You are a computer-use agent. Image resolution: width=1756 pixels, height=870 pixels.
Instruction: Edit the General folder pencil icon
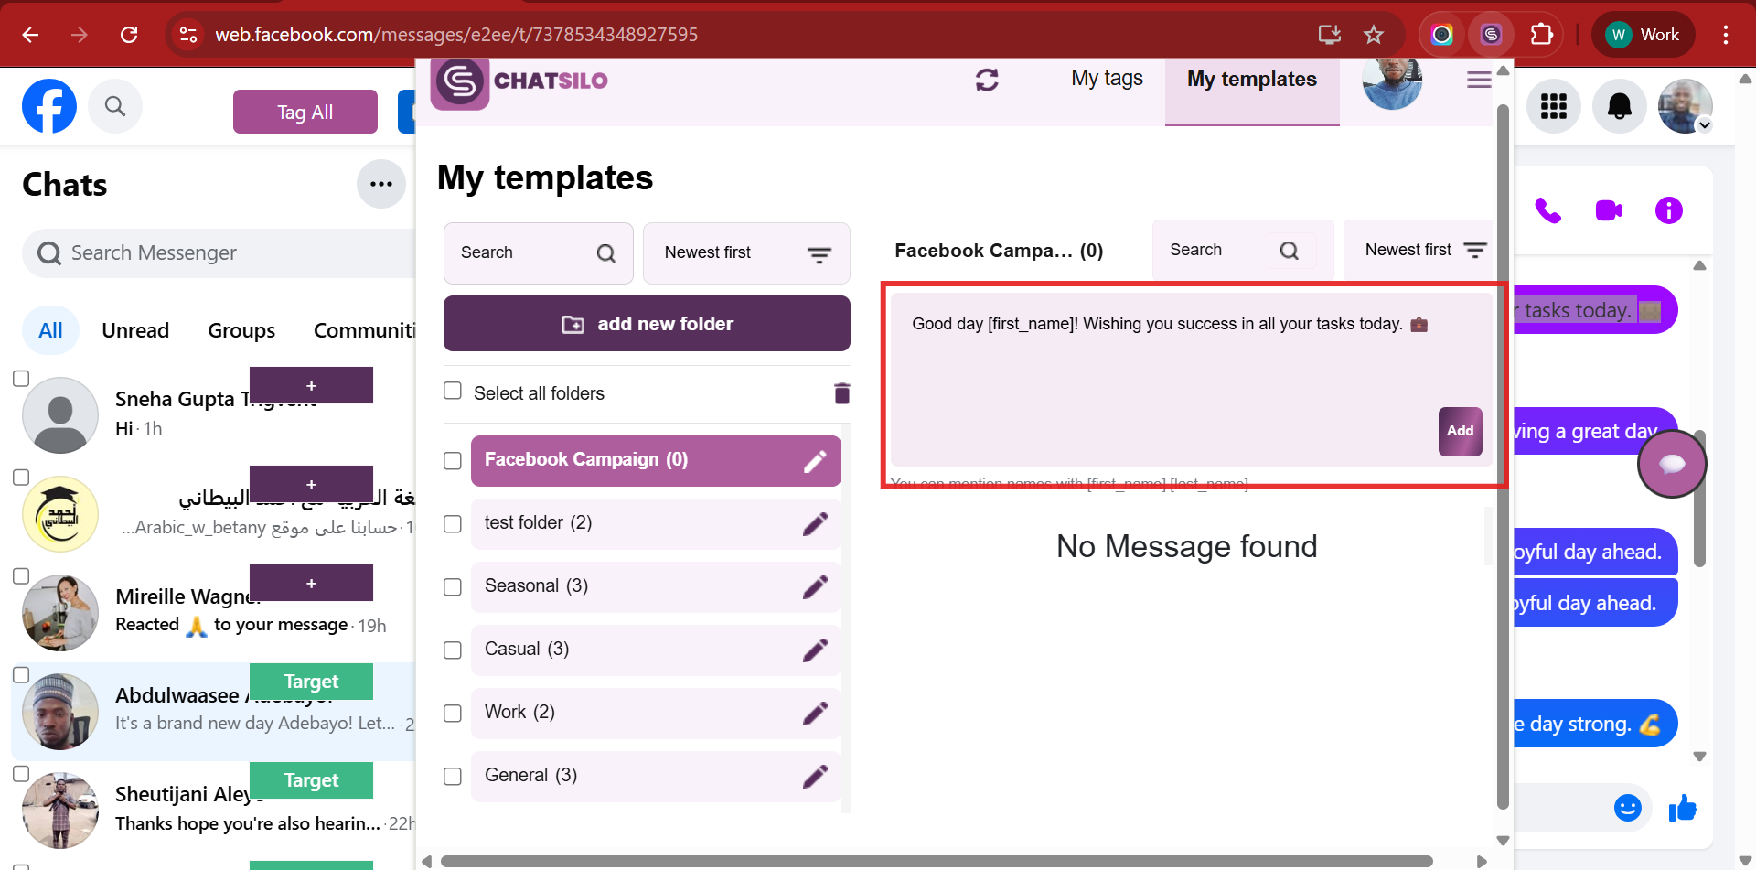point(815,777)
